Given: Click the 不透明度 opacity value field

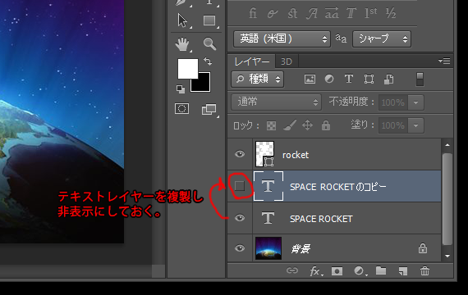Looking at the screenshot, I should (393, 102).
